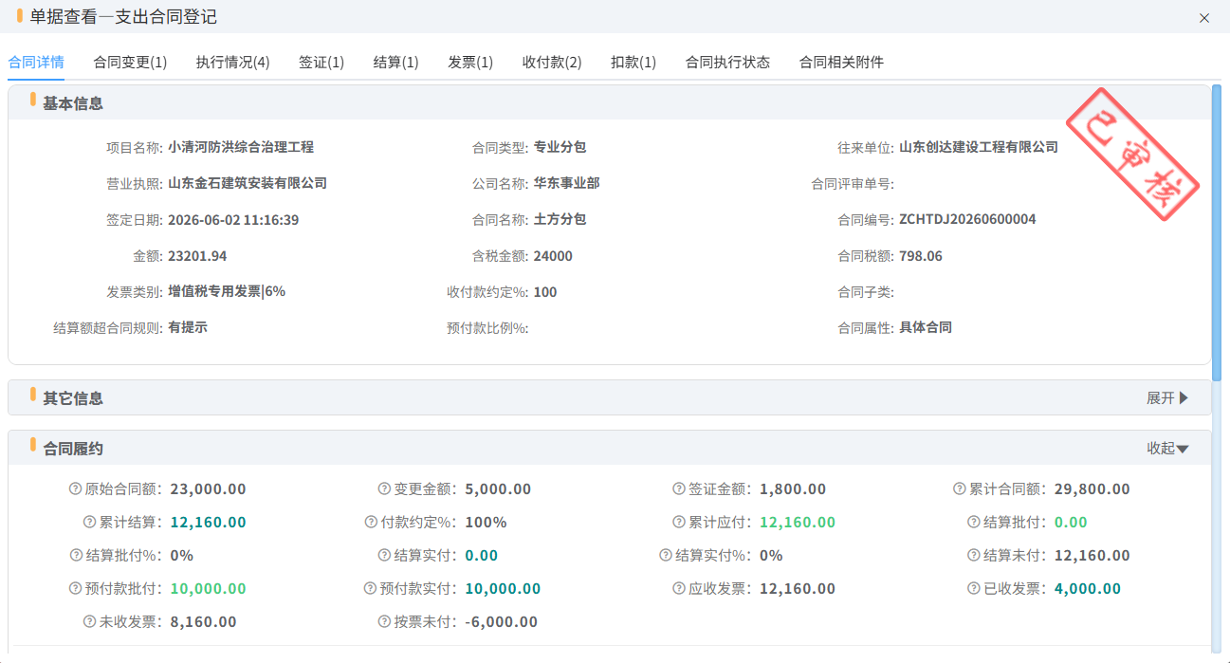Click the 累计结算 value 12,160.00
Image resolution: width=1230 pixels, height=663 pixels.
(209, 523)
